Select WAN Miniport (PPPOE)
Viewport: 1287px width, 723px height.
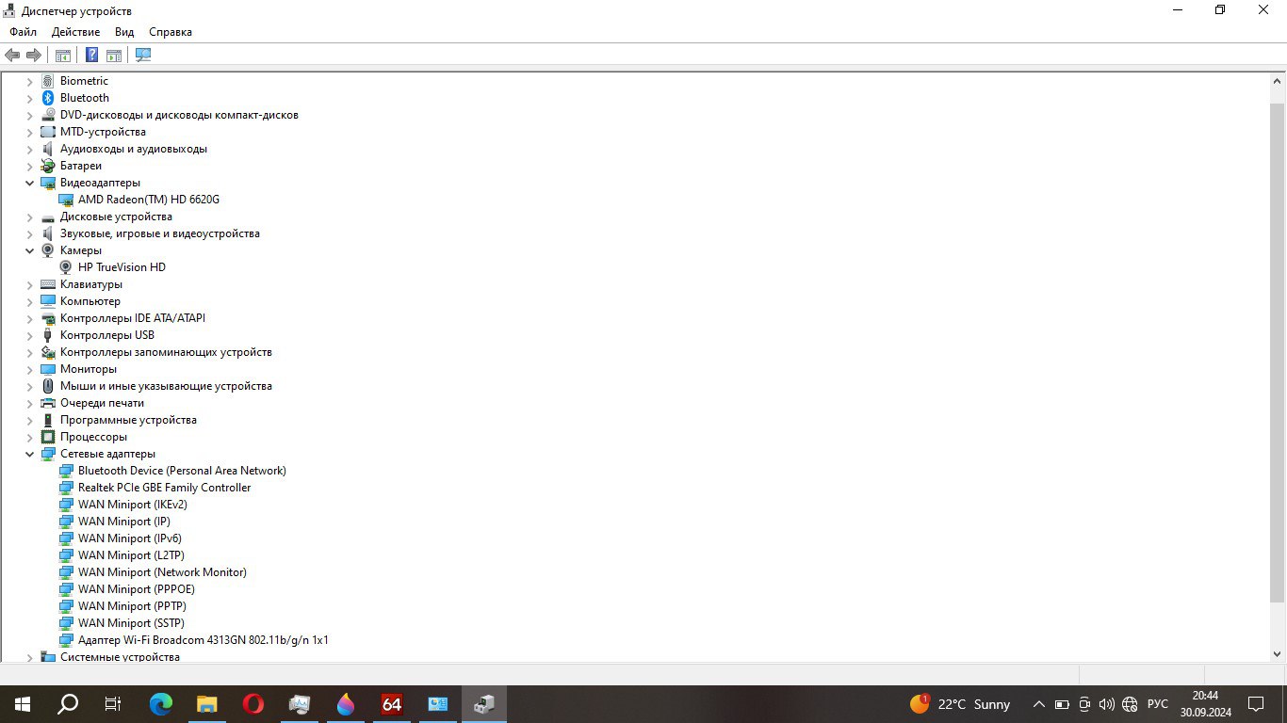pyautogui.click(x=137, y=589)
